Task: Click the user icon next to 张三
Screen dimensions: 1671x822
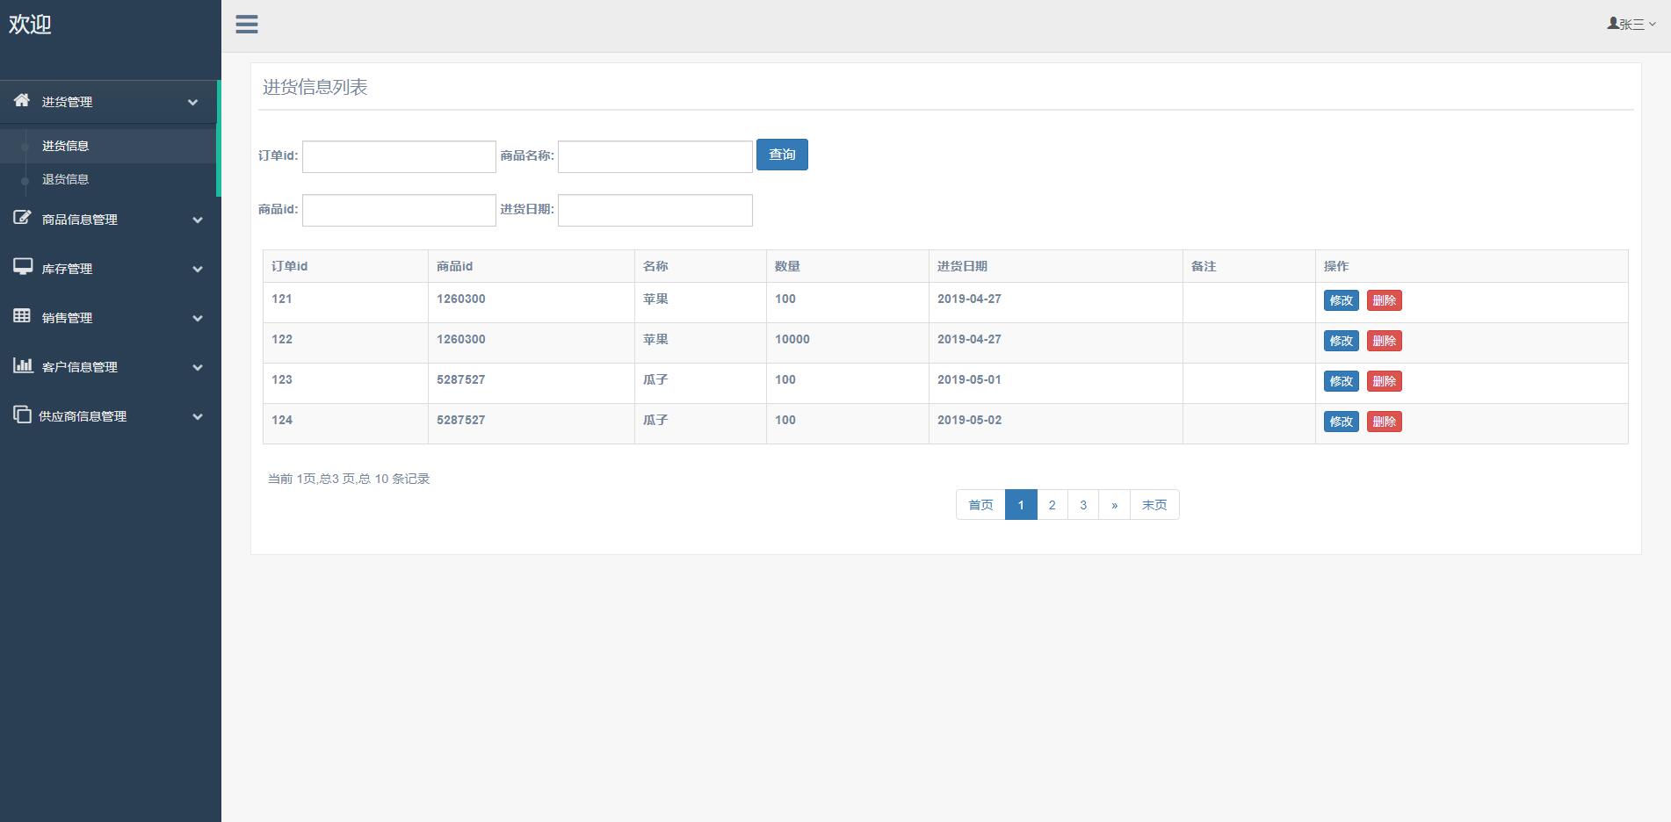Action: tap(1613, 24)
